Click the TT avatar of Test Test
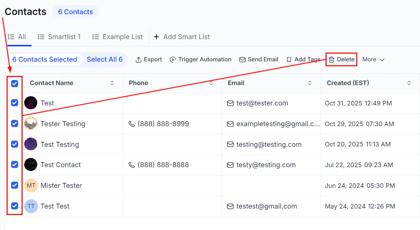 31,206
